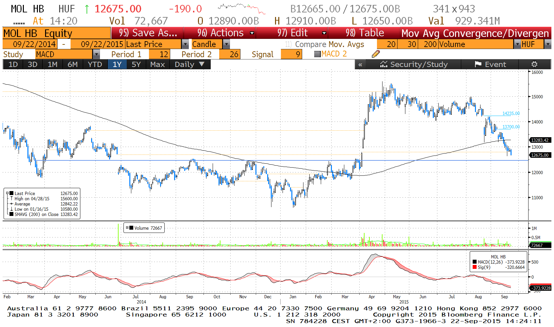Click the red Sig(9) color swatch
554x327 pixels.
pos(474,267)
